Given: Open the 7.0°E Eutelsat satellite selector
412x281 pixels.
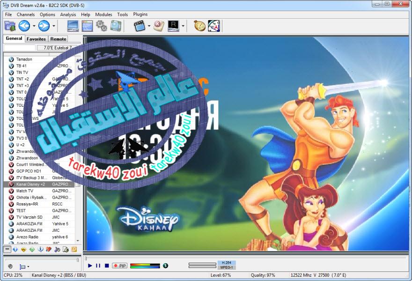Looking at the screenshot, I should click(58, 48).
